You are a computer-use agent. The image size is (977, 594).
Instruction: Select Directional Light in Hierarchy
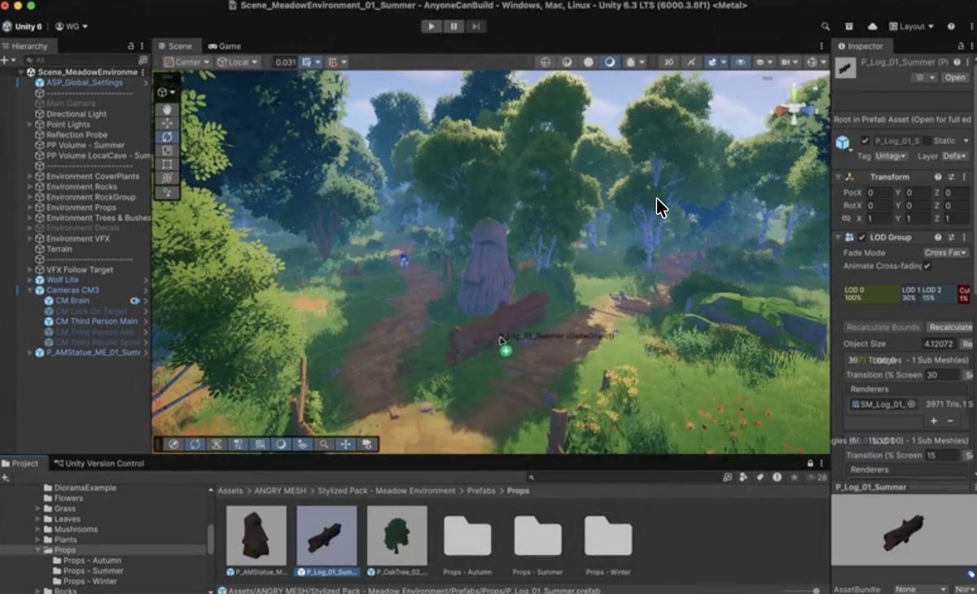77,114
